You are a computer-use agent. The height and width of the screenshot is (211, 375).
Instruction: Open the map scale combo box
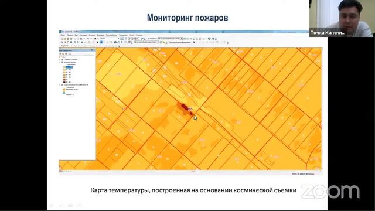pyautogui.click(x=110, y=39)
